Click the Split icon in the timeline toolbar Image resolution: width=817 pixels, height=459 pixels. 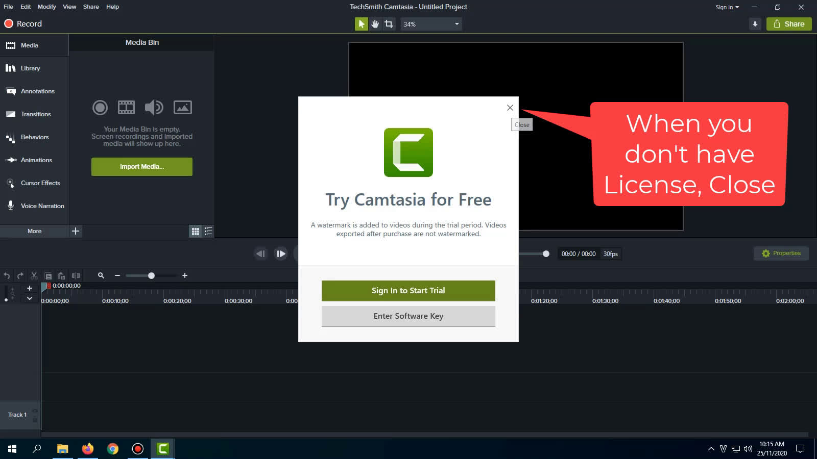click(x=76, y=275)
